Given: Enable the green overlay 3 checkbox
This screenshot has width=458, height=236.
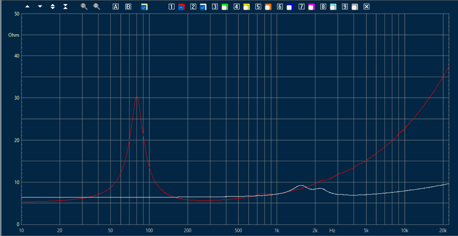Looking at the screenshot, I should click(x=225, y=7).
